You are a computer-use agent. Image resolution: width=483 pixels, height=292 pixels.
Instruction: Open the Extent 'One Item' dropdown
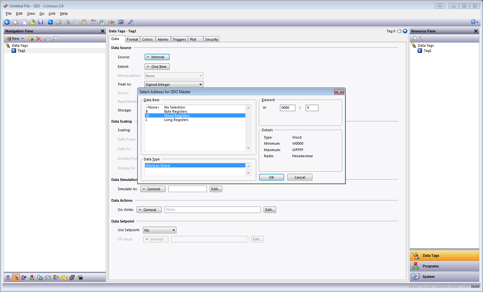(x=157, y=67)
